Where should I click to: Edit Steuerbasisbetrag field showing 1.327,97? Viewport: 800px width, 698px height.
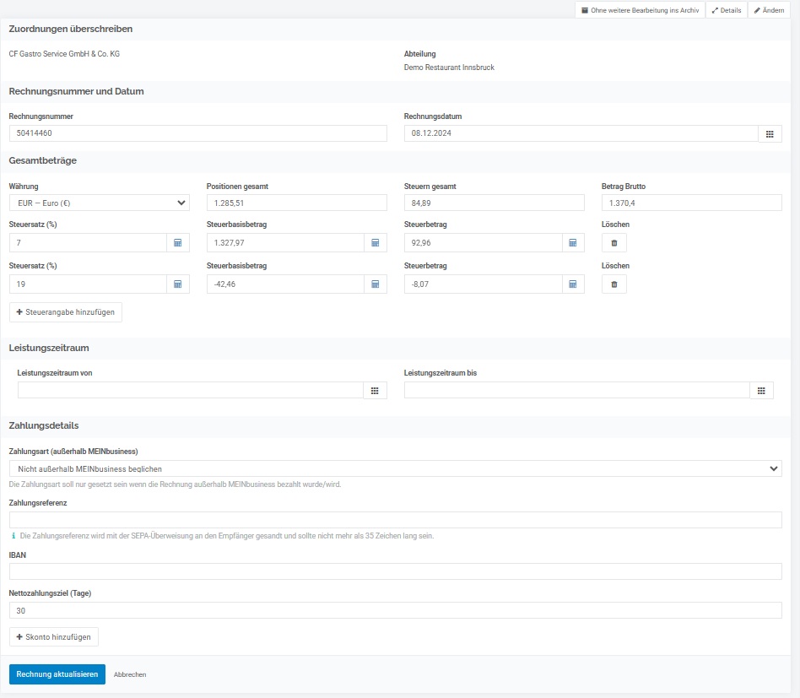(x=285, y=243)
